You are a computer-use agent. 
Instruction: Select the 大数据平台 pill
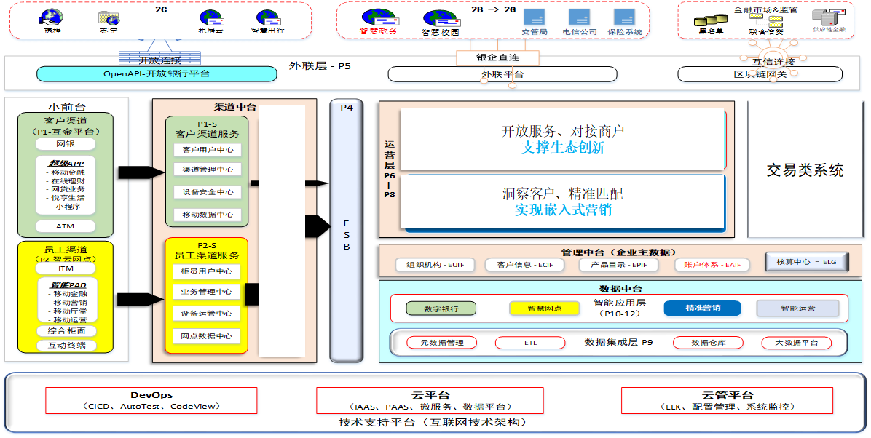tap(795, 343)
